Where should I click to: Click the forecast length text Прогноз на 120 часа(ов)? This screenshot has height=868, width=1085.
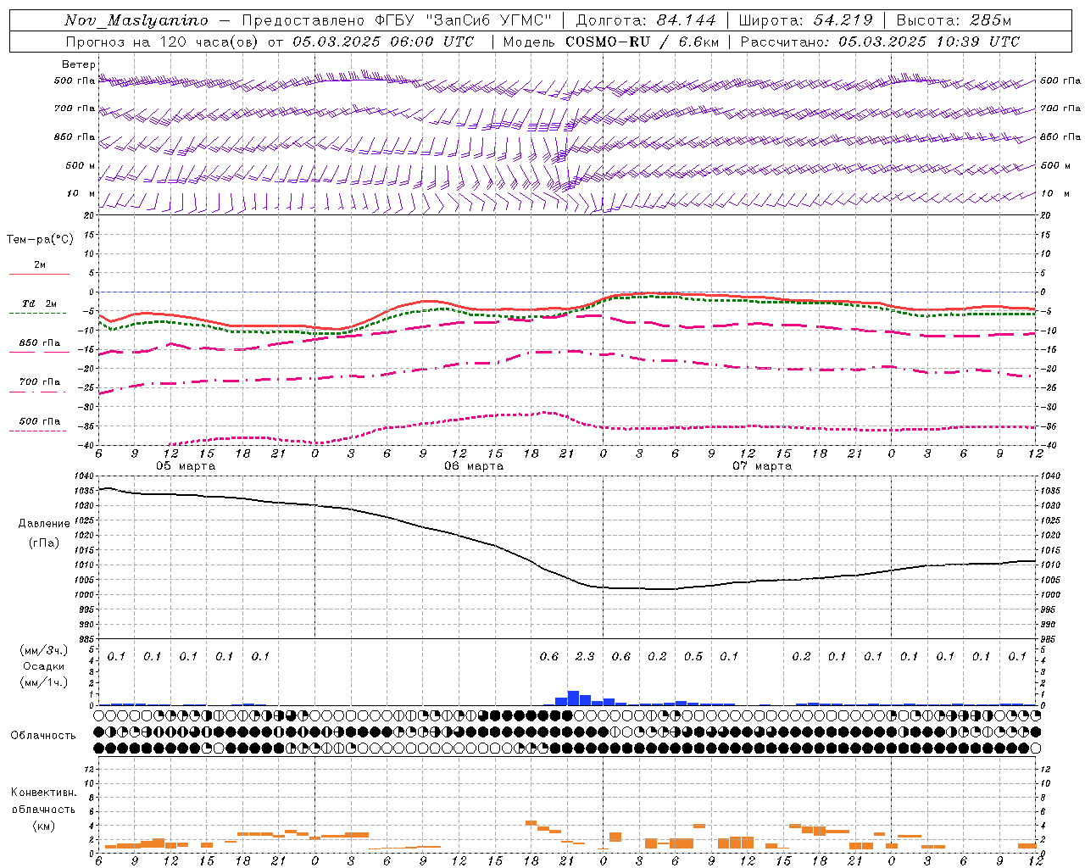(164, 42)
